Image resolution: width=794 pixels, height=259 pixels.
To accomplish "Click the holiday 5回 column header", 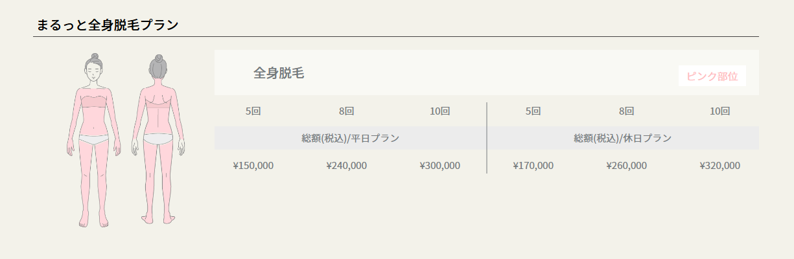I will pyautogui.click(x=533, y=111).
